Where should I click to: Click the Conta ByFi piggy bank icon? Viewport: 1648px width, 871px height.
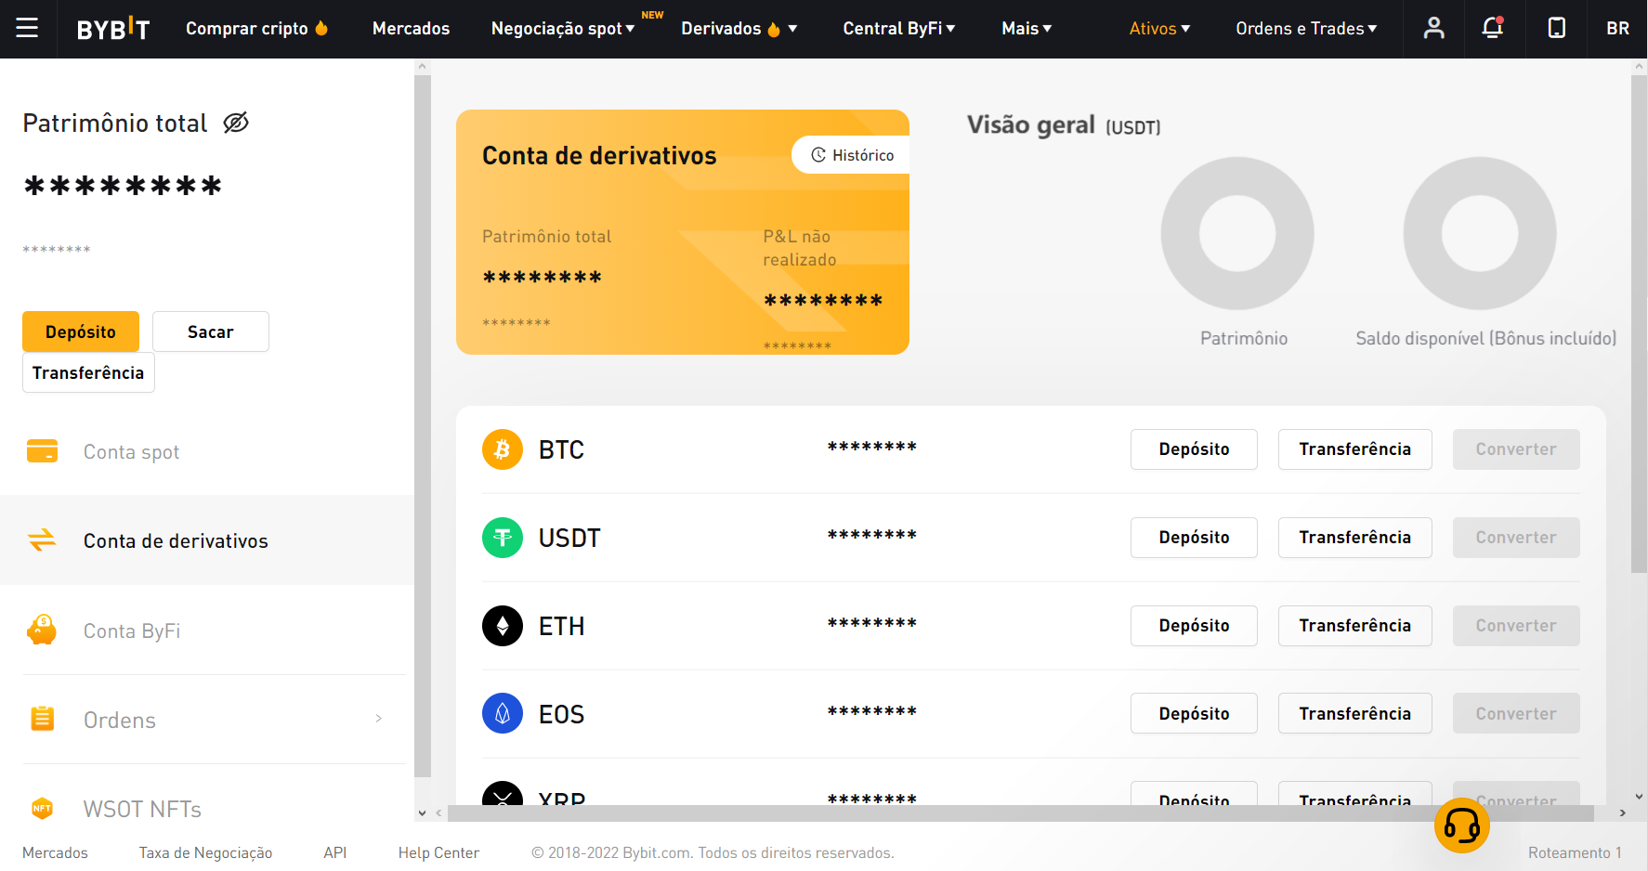[x=42, y=630]
